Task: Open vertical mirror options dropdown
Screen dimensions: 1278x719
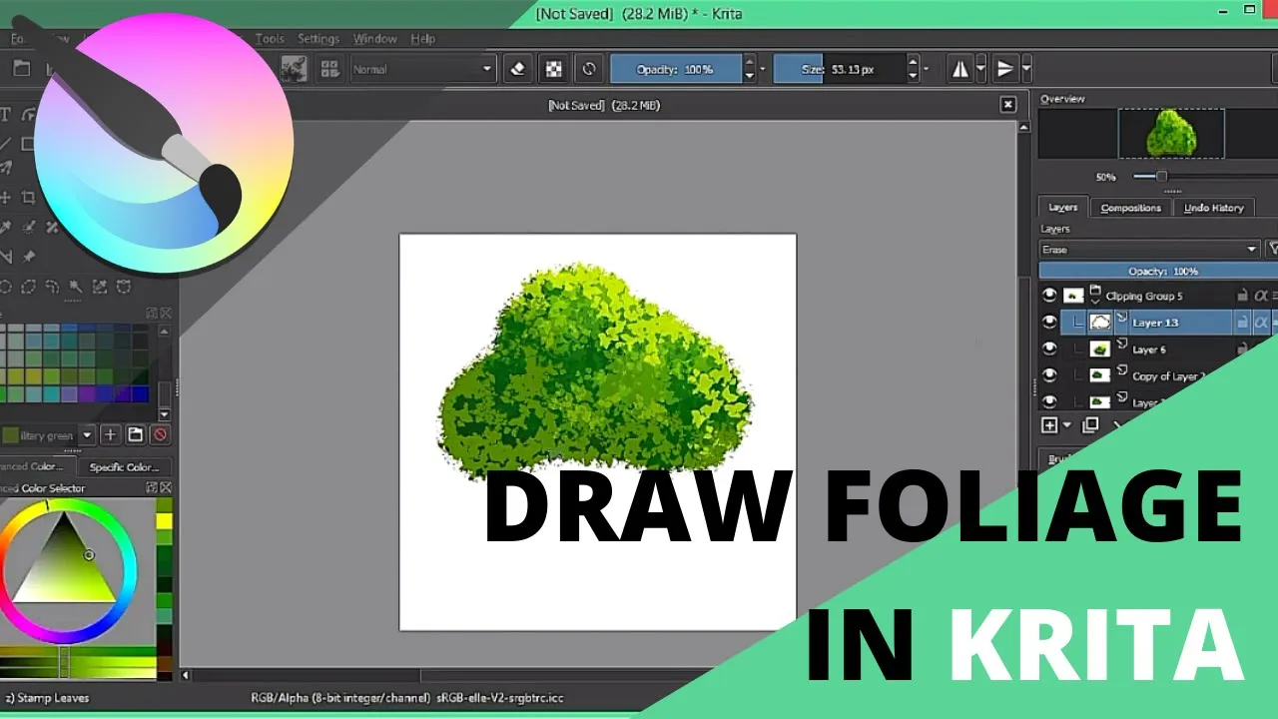Action: click(x=1026, y=70)
